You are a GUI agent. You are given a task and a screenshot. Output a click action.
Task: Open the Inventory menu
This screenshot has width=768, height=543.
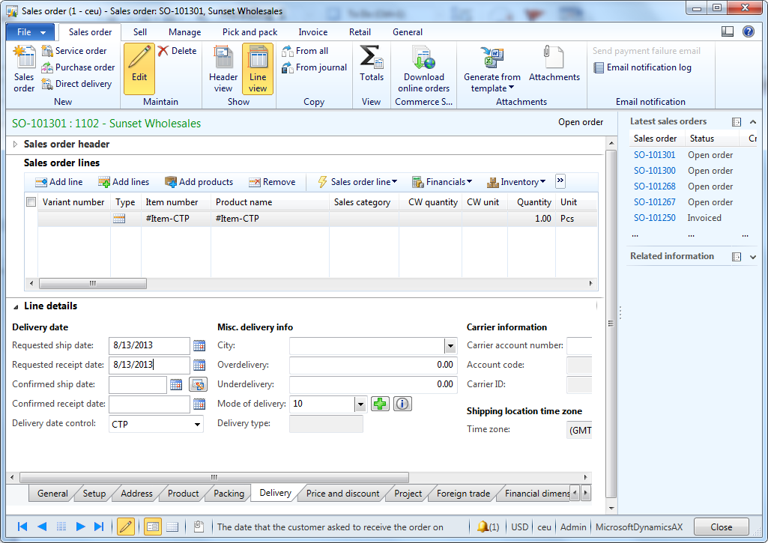515,182
